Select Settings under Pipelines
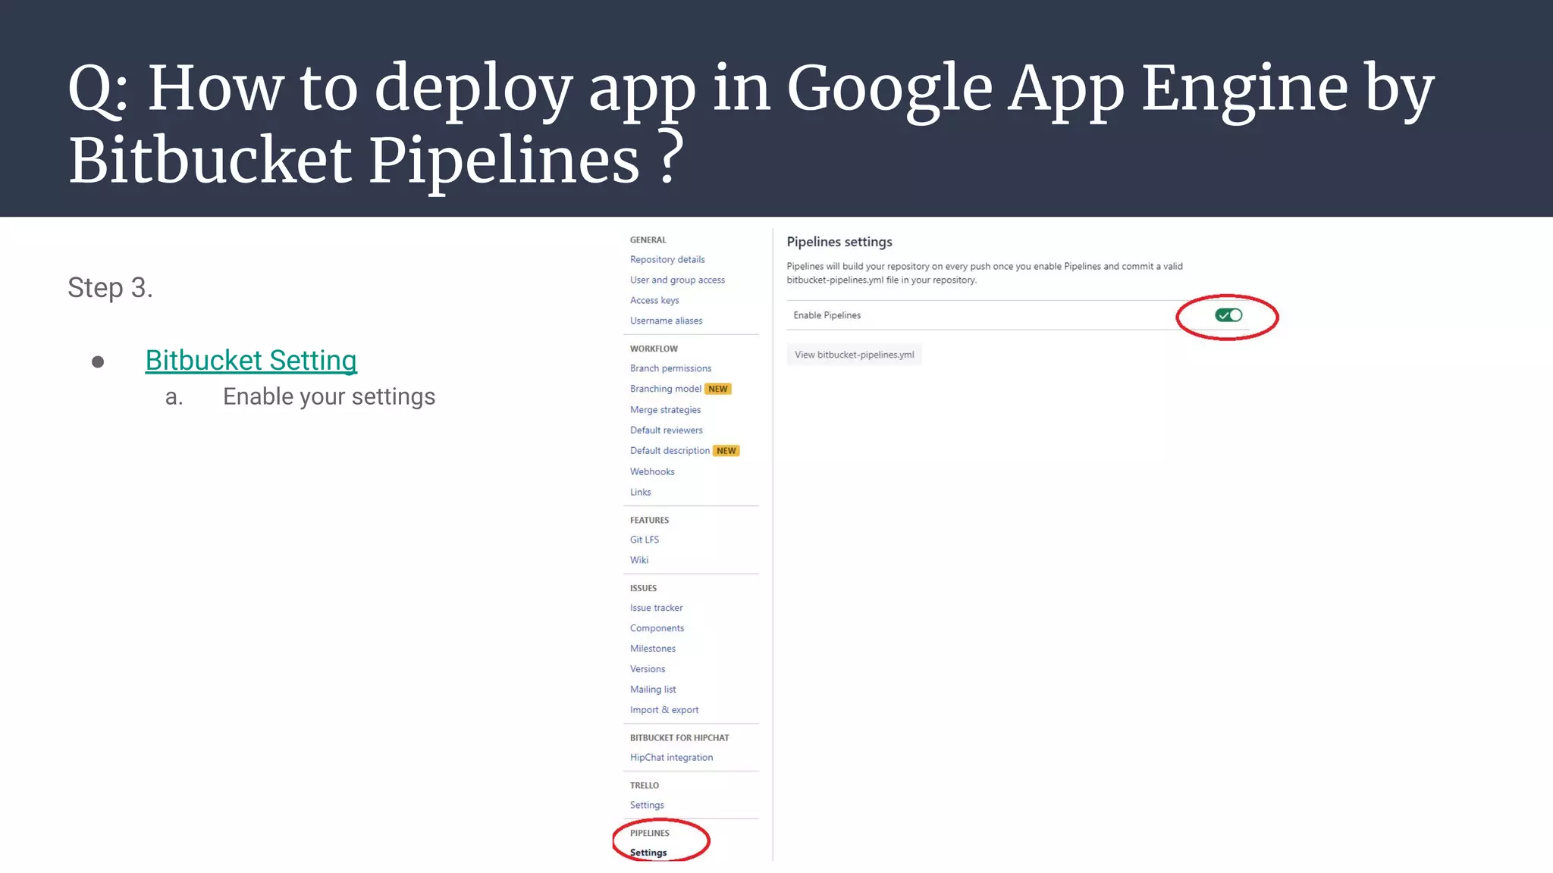The image size is (1553, 873). [648, 853]
